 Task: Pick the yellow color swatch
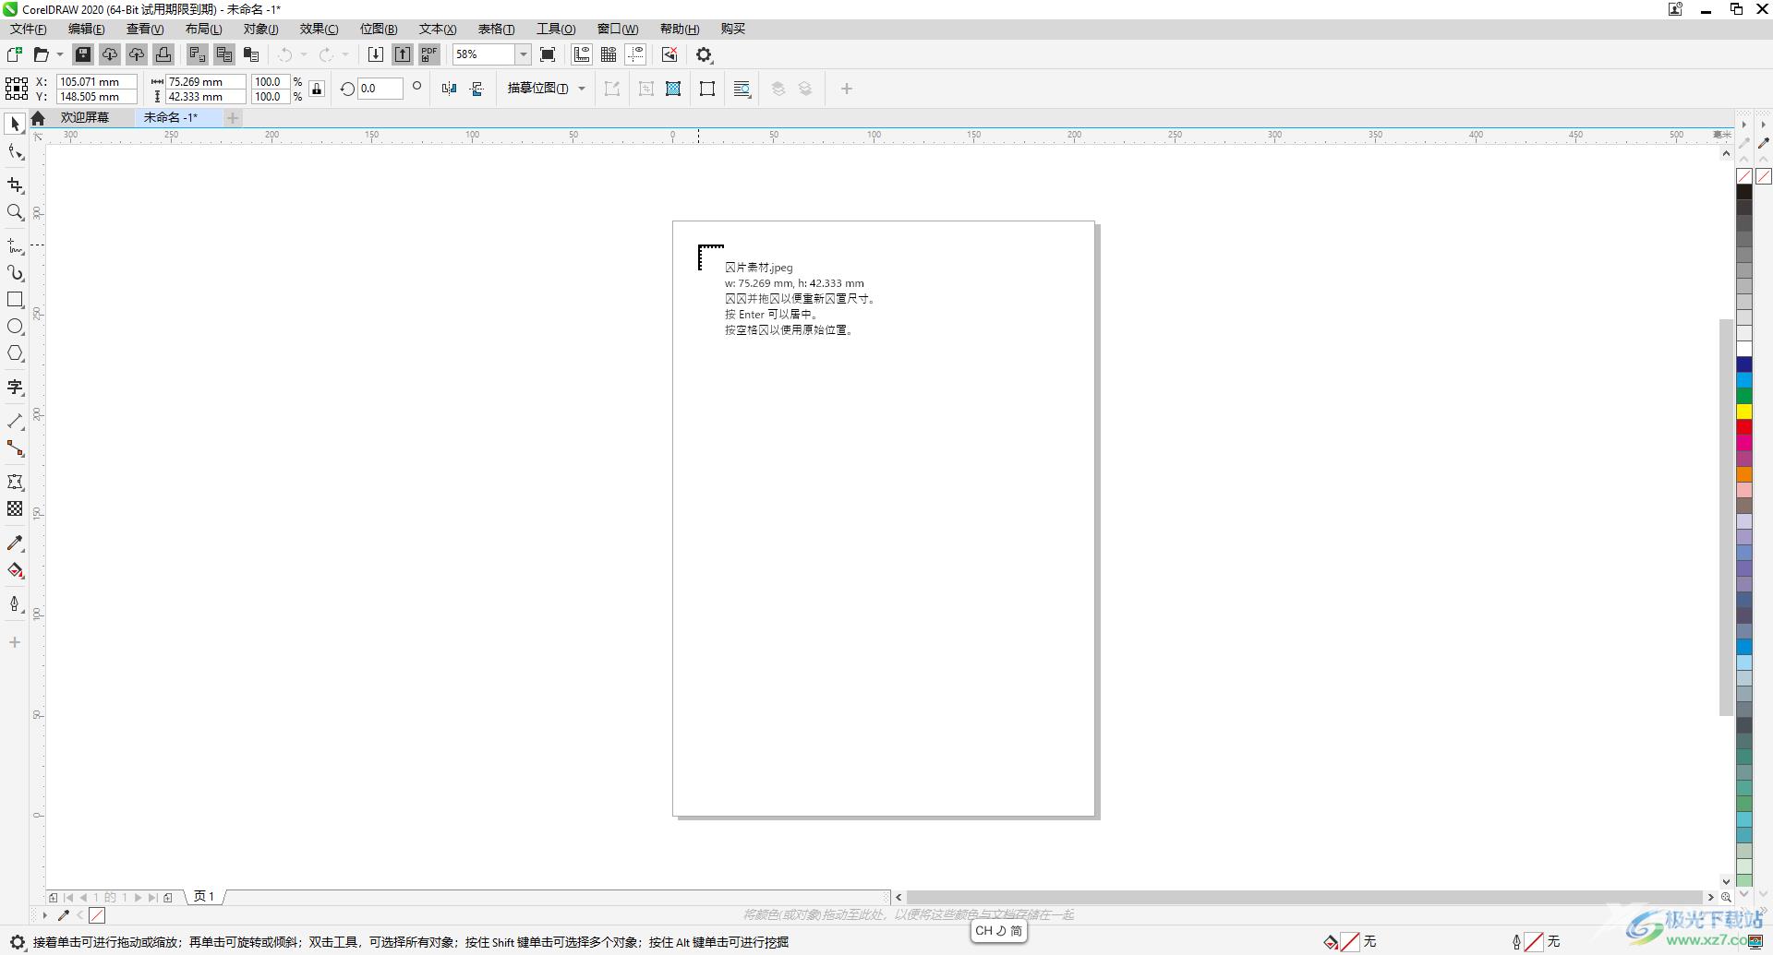click(x=1744, y=411)
